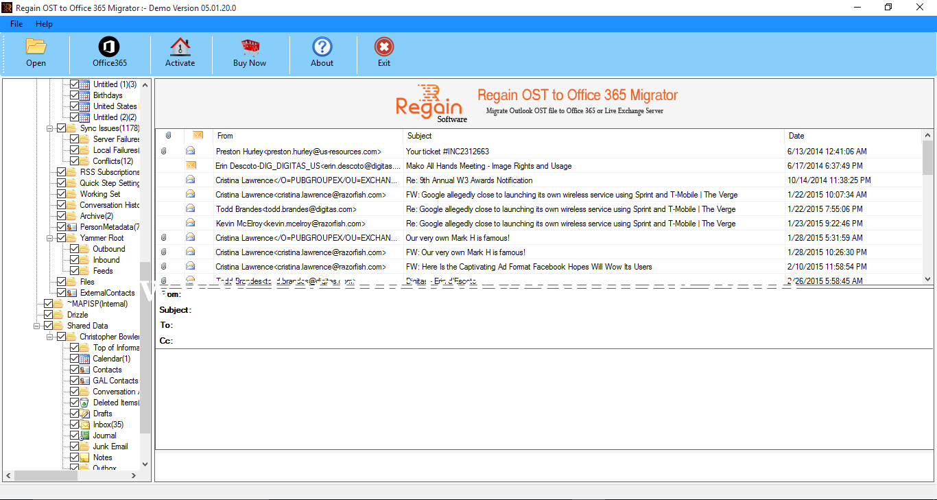
Task: Toggle the Inbox(35) checkbox
Action: (x=75, y=425)
